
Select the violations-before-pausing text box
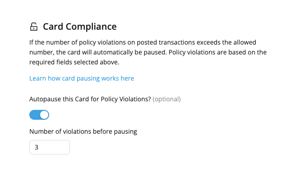(x=50, y=147)
